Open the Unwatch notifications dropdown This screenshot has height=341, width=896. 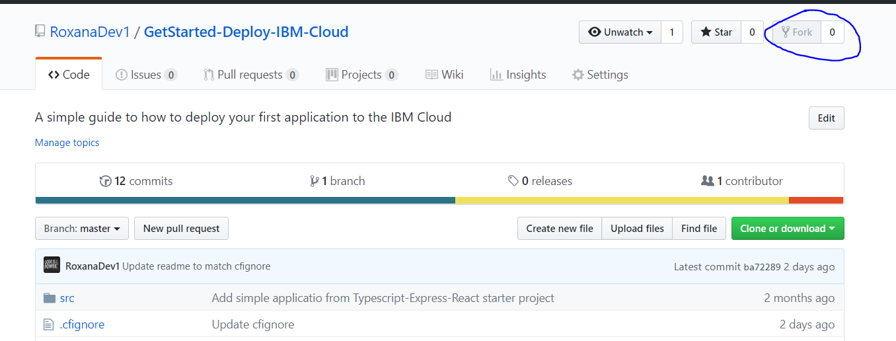click(620, 32)
